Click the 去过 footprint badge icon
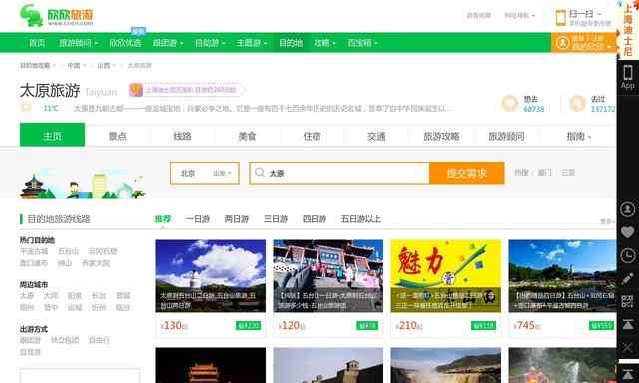Image resolution: width=639 pixels, height=383 pixels. pyautogui.click(x=577, y=104)
